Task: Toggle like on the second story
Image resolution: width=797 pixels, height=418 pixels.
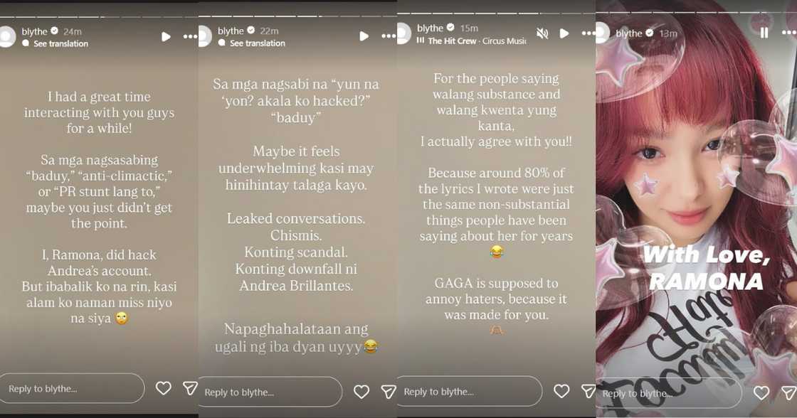Action: [x=361, y=392]
